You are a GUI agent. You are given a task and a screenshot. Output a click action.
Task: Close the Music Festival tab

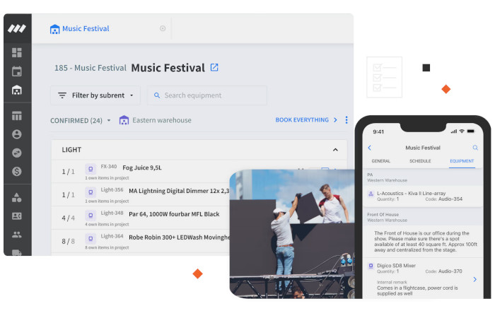163,28
